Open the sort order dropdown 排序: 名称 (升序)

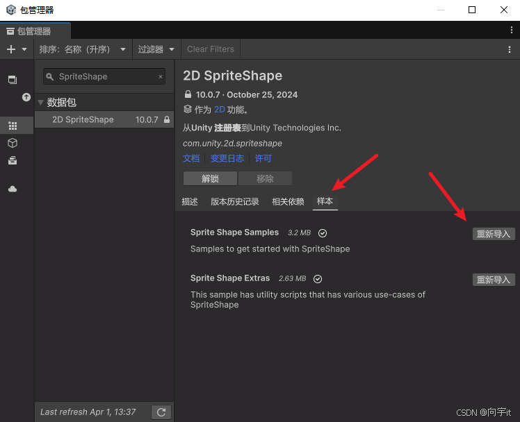(x=83, y=49)
